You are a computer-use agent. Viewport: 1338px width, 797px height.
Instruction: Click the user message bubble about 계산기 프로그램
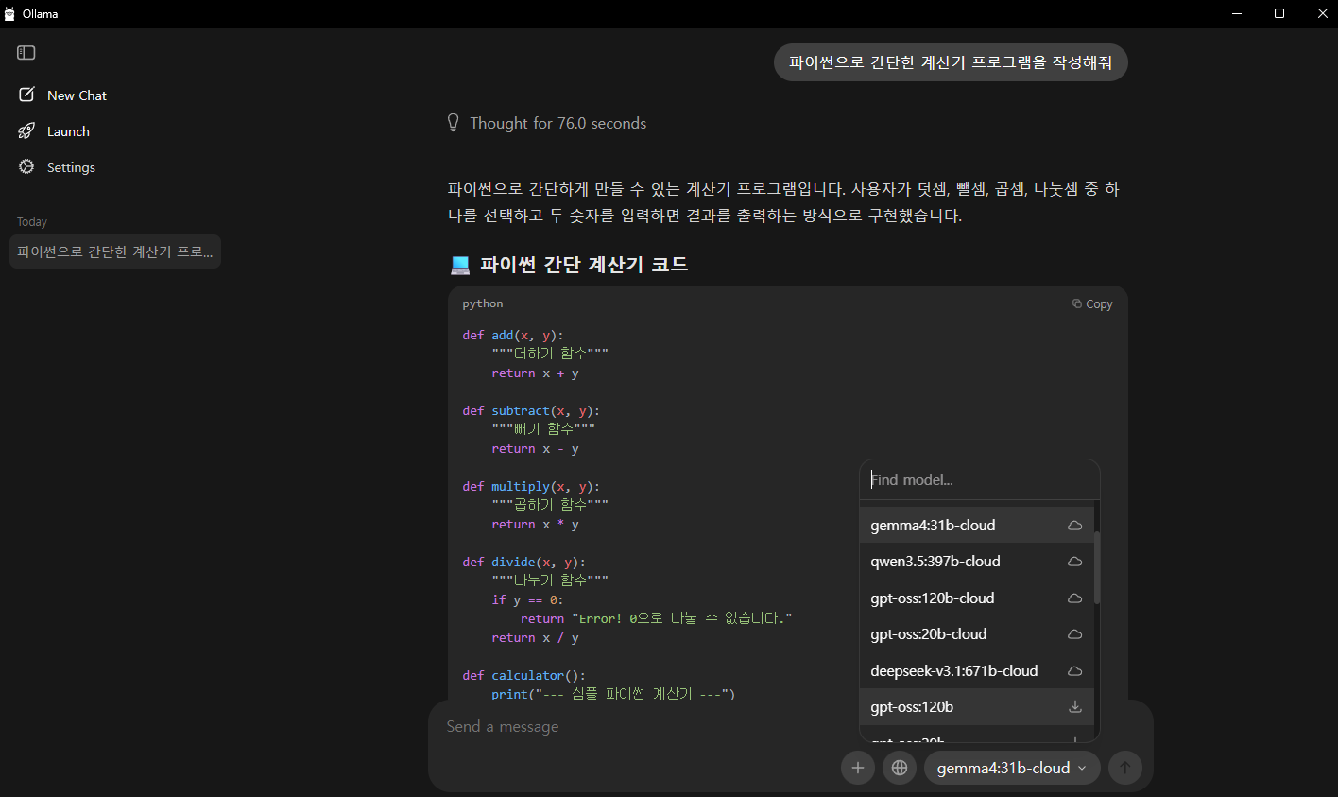[951, 62]
